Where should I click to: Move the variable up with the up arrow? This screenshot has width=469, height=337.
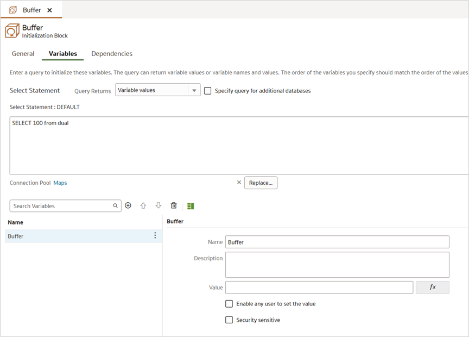(143, 205)
